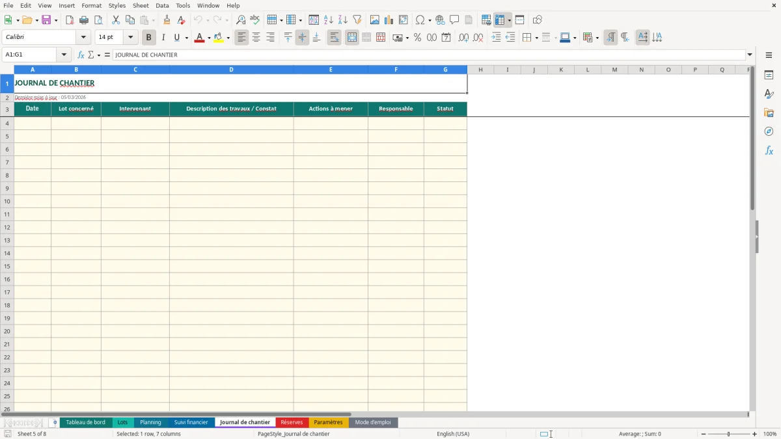
Task: Open the Font Size dropdown
Action: click(130, 38)
